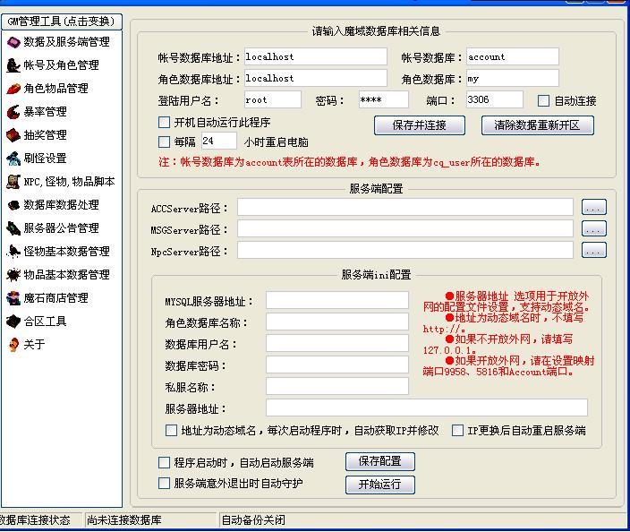This screenshot has height=532, width=630.
Task: Click the 刷怪设置 sidebar icon
Action: click(x=13, y=159)
